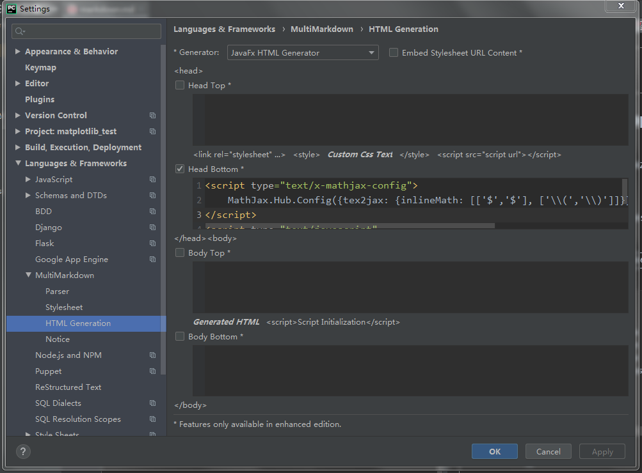This screenshot has height=473, width=642.
Task: Click the Head Bottom horizontal scrollbar
Action: point(350,226)
